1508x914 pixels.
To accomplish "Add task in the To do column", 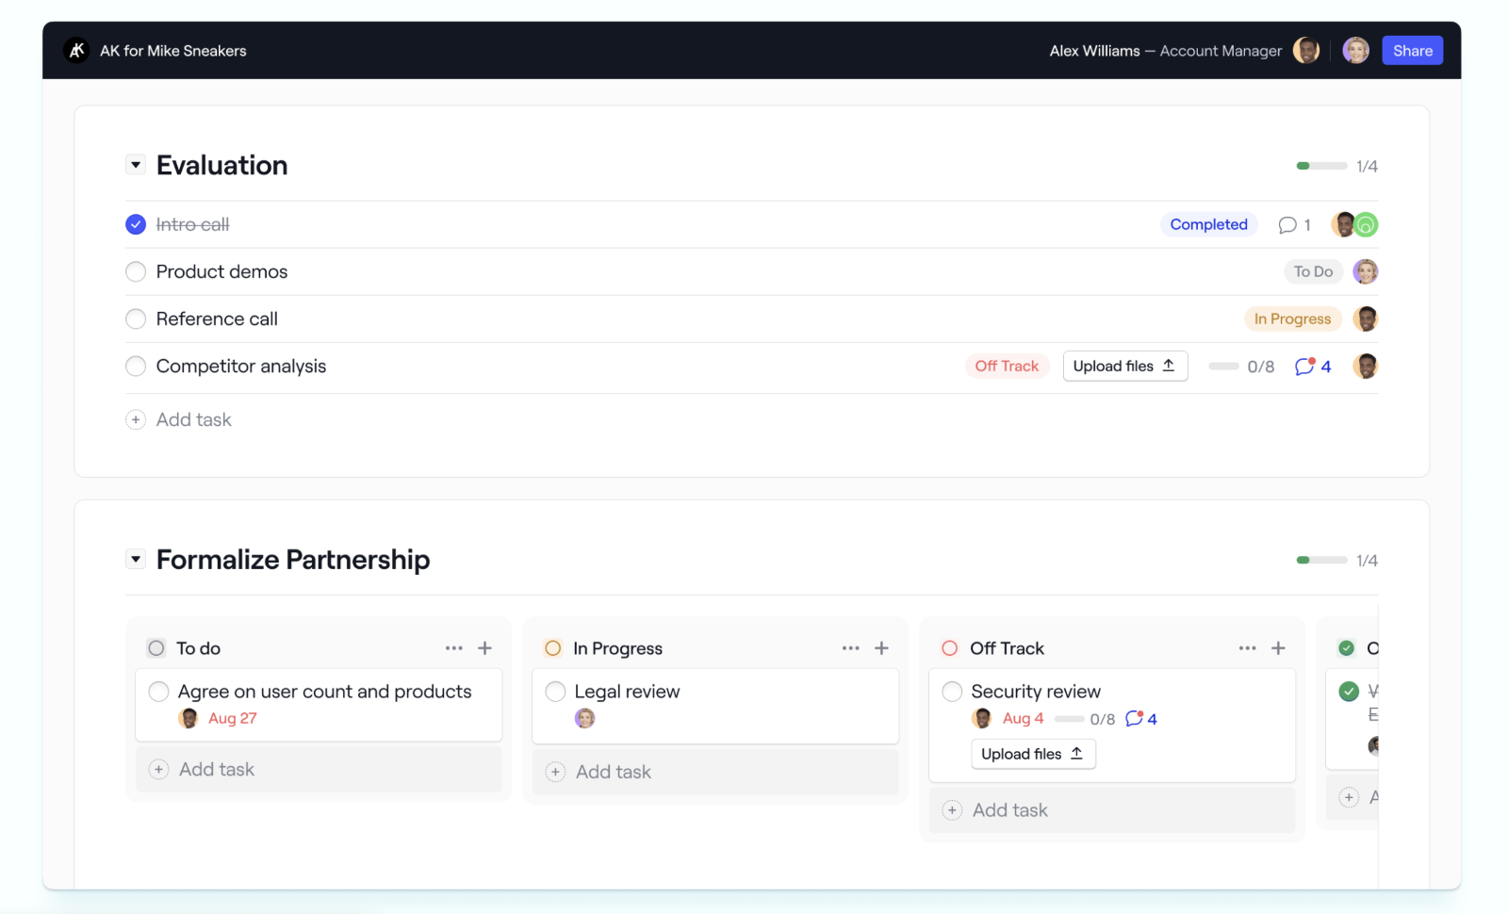I will pos(319,770).
